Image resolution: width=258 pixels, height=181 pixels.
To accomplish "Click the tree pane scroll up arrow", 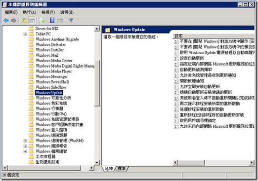I will (x=97, y=29).
